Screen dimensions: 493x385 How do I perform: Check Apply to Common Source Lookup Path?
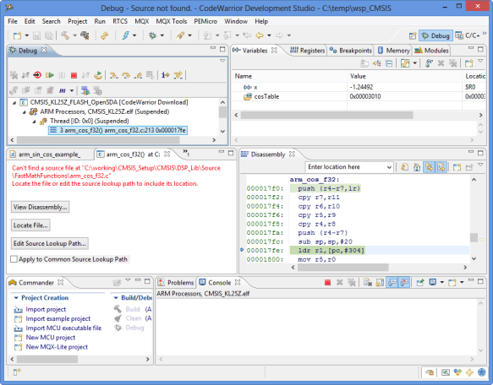click(14, 259)
